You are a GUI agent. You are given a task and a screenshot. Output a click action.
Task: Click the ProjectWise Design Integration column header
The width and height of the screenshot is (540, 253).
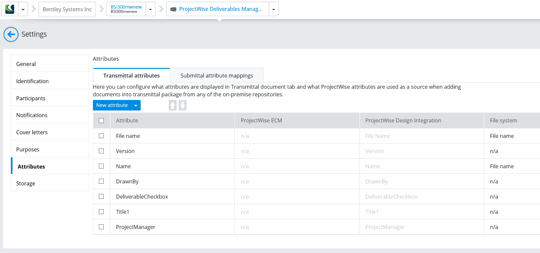pyautogui.click(x=403, y=120)
